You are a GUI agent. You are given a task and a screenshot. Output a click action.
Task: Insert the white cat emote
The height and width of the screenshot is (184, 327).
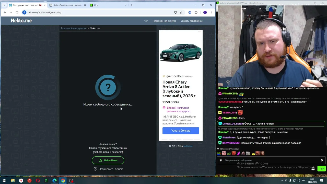pyautogui.click(x=248, y=154)
